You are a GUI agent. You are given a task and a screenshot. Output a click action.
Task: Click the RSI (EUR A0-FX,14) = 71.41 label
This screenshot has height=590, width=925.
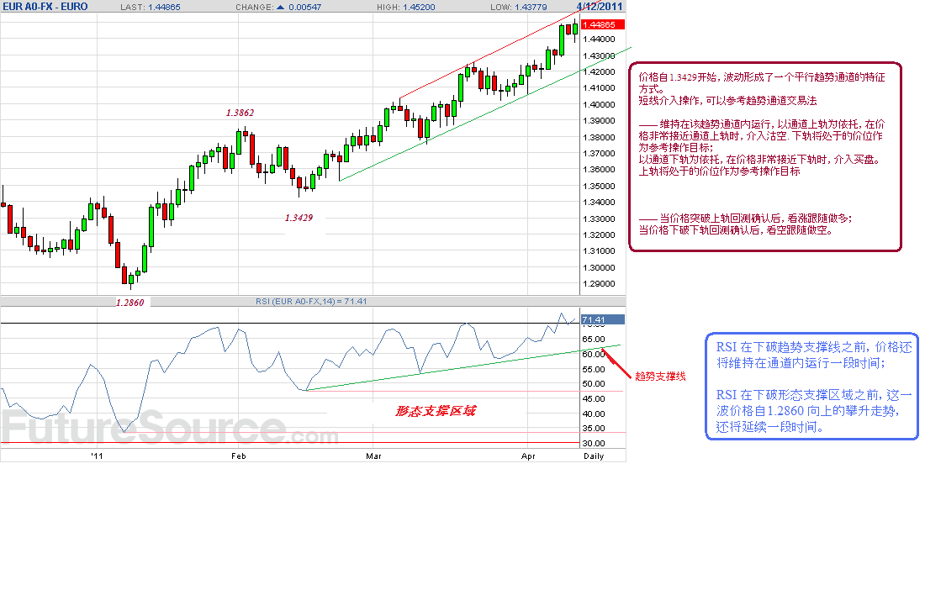(x=311, y=301)
